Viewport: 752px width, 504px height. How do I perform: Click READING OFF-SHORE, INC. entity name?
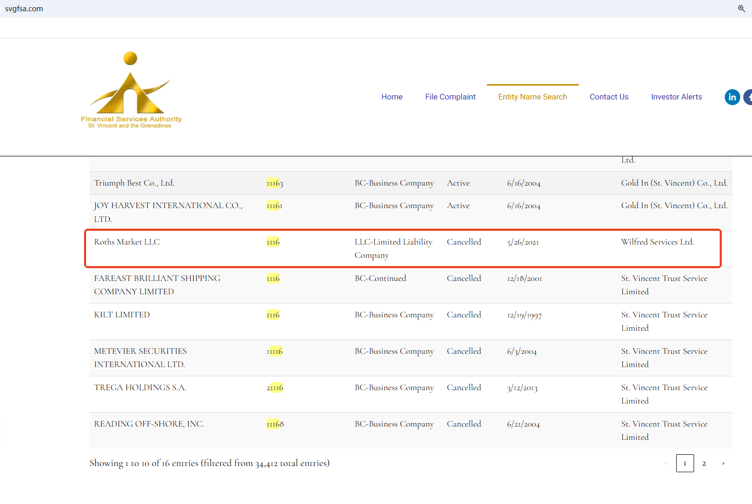click(x=149, y=424)
